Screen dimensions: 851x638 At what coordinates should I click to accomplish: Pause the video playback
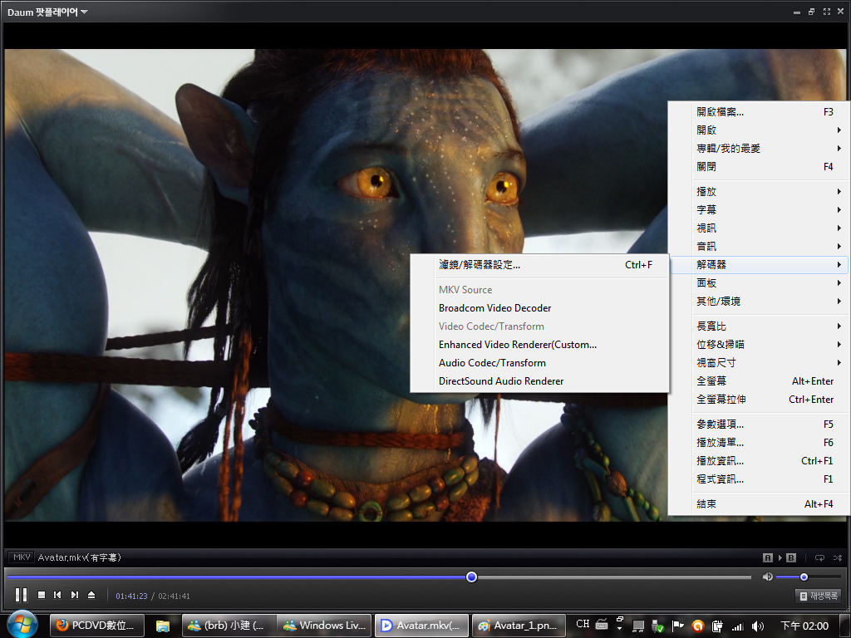pos(22,595)
